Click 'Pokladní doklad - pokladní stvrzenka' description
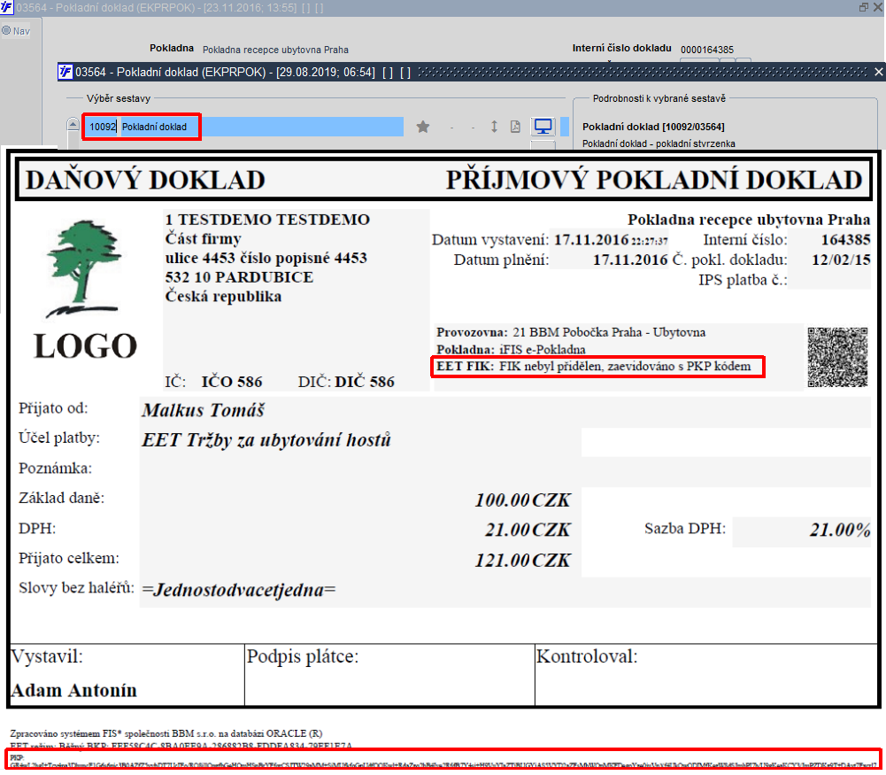The image size is (886, 775). tap(659, 143)
